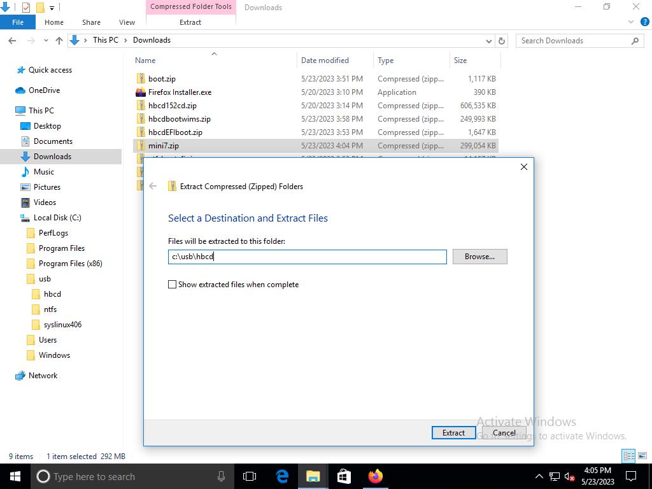The height and width of the screenshot is (489, 652).
Task: Expand the recent locations chevron
Action: [45, 41]
